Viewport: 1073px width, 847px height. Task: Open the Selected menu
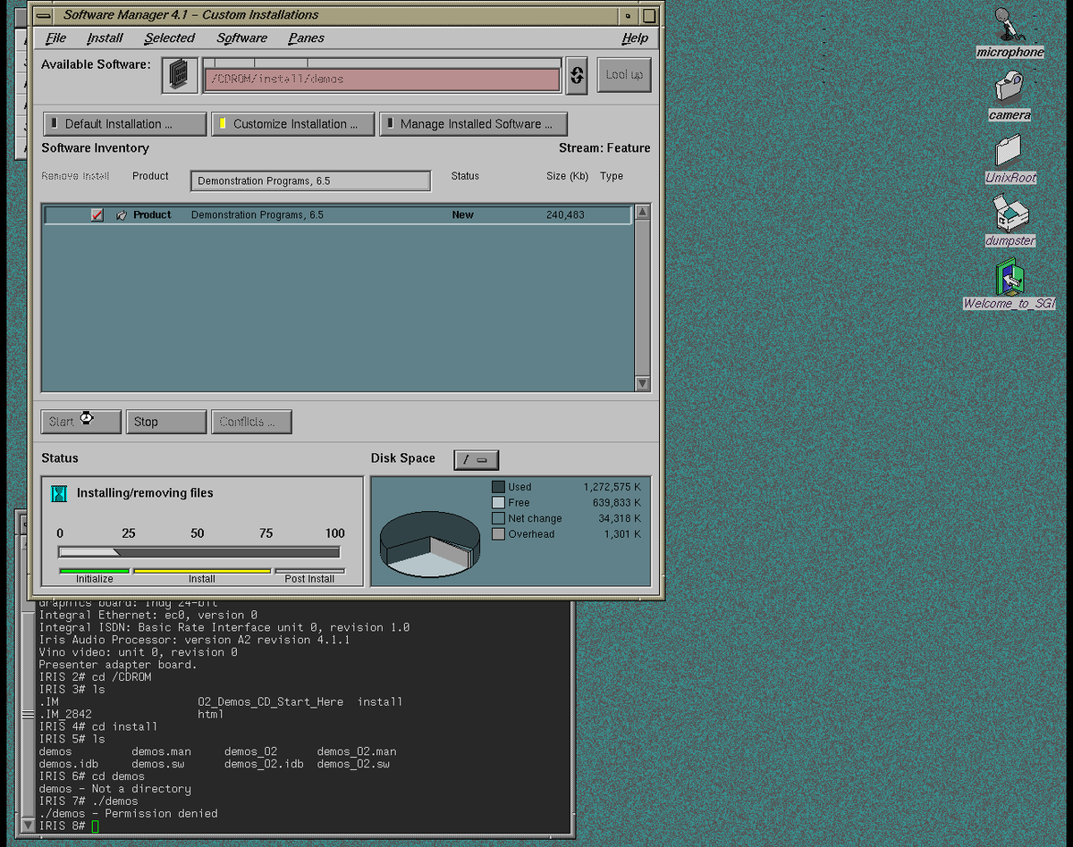coord(170,38)
